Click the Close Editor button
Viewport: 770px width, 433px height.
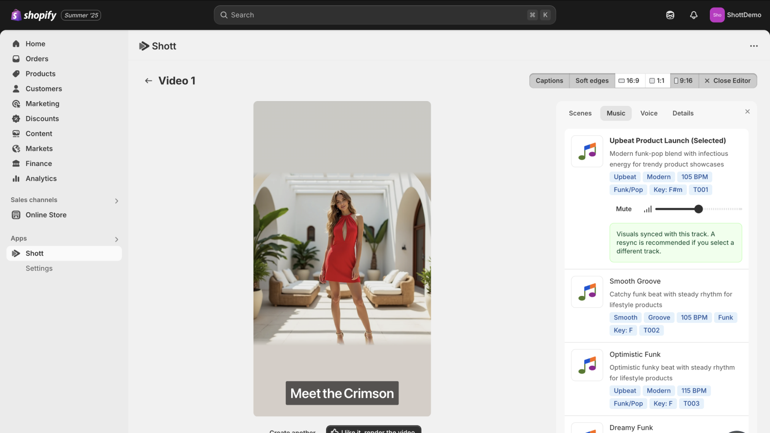point(728,81)
